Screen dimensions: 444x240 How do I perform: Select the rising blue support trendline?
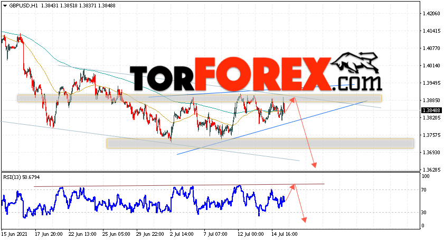[272, 127]
